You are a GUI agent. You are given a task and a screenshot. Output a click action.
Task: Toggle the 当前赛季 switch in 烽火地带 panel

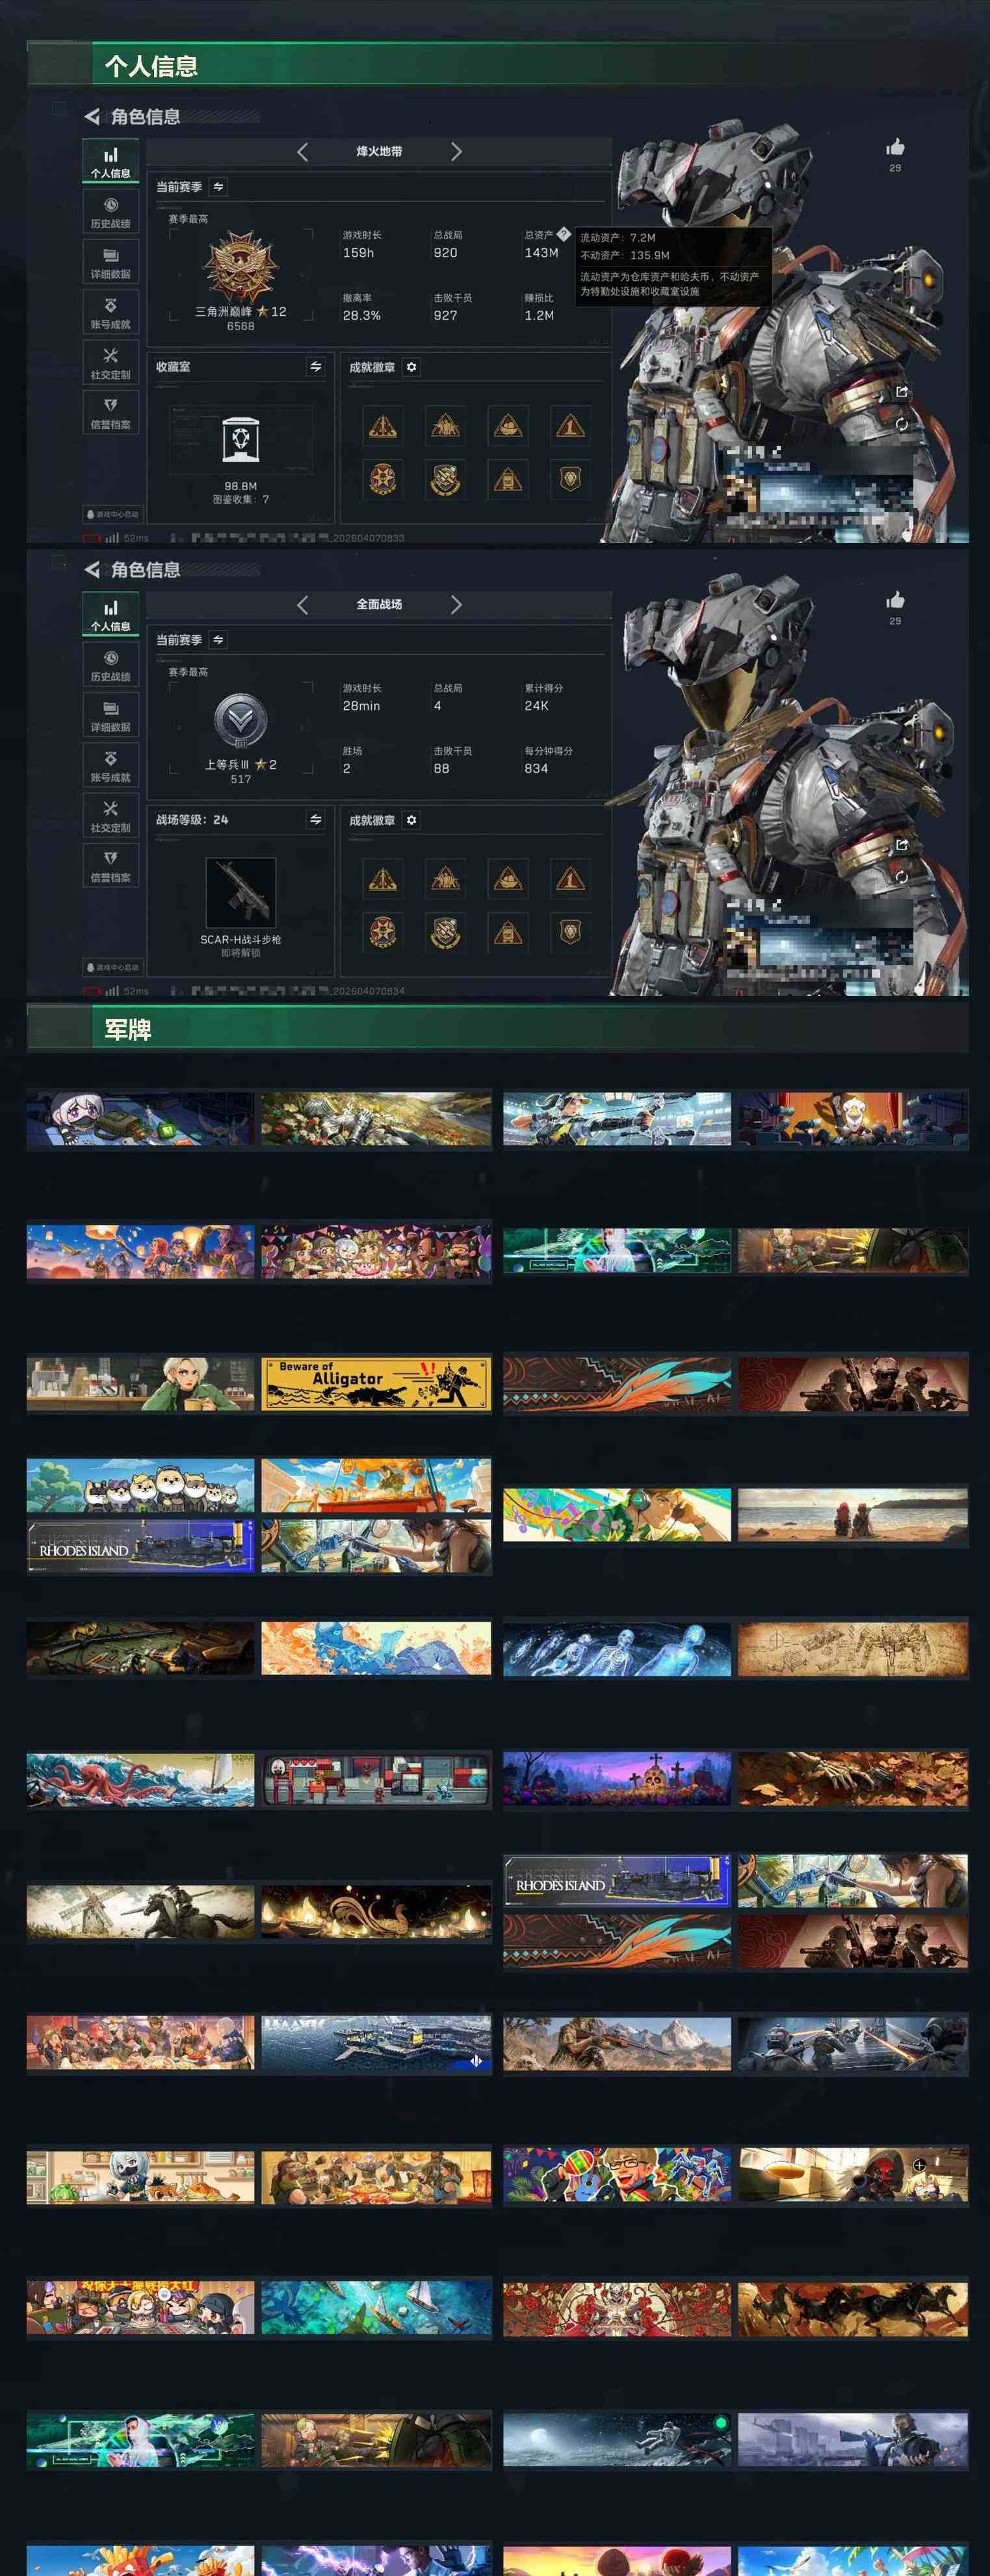pyautogui.click(x=218, y=187)
